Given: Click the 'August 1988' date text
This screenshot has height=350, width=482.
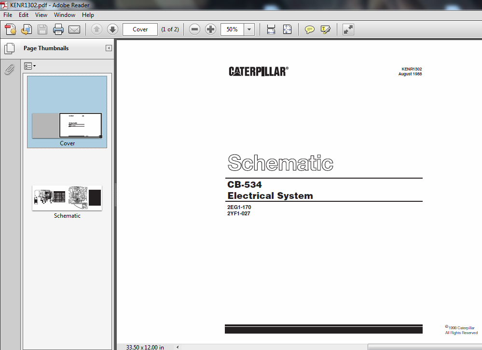Looking at the screenshot, I should click(410, 74).
